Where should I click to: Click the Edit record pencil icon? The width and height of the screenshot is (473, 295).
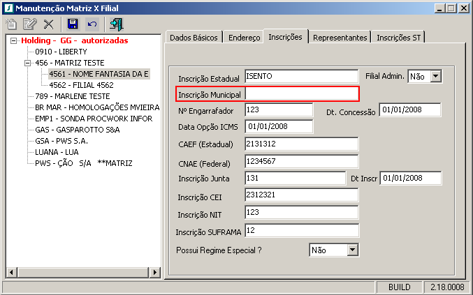(x=30, y=24)
